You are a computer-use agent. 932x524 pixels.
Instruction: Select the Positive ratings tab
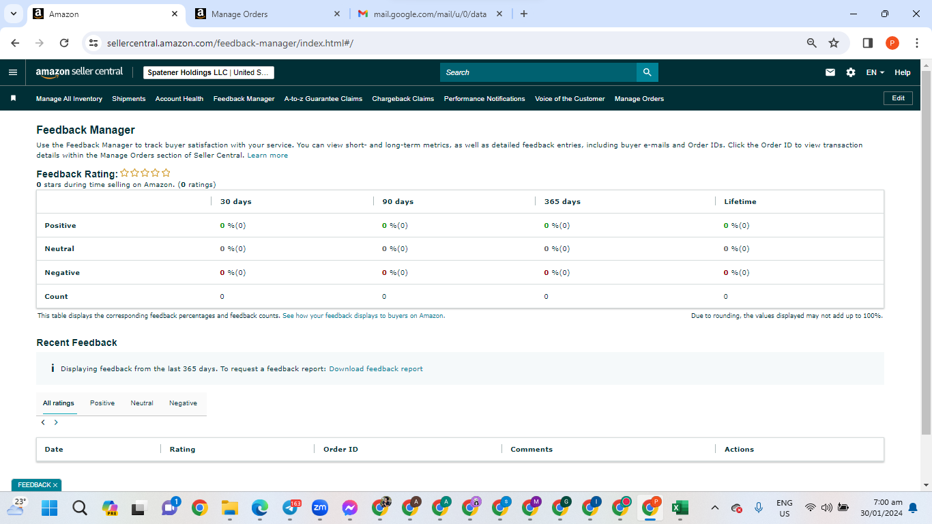point(102,403)
